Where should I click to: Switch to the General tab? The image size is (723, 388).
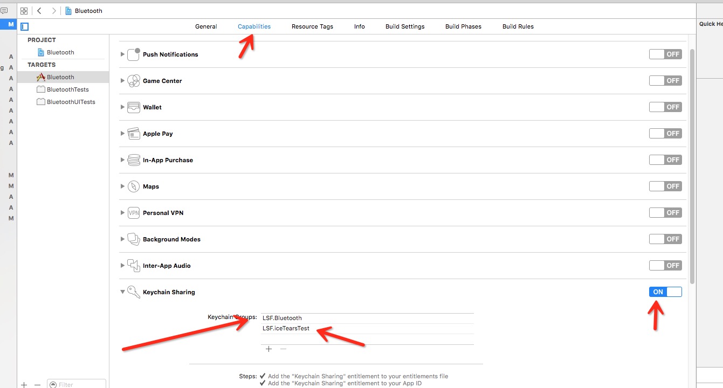(x=206, y=26)
